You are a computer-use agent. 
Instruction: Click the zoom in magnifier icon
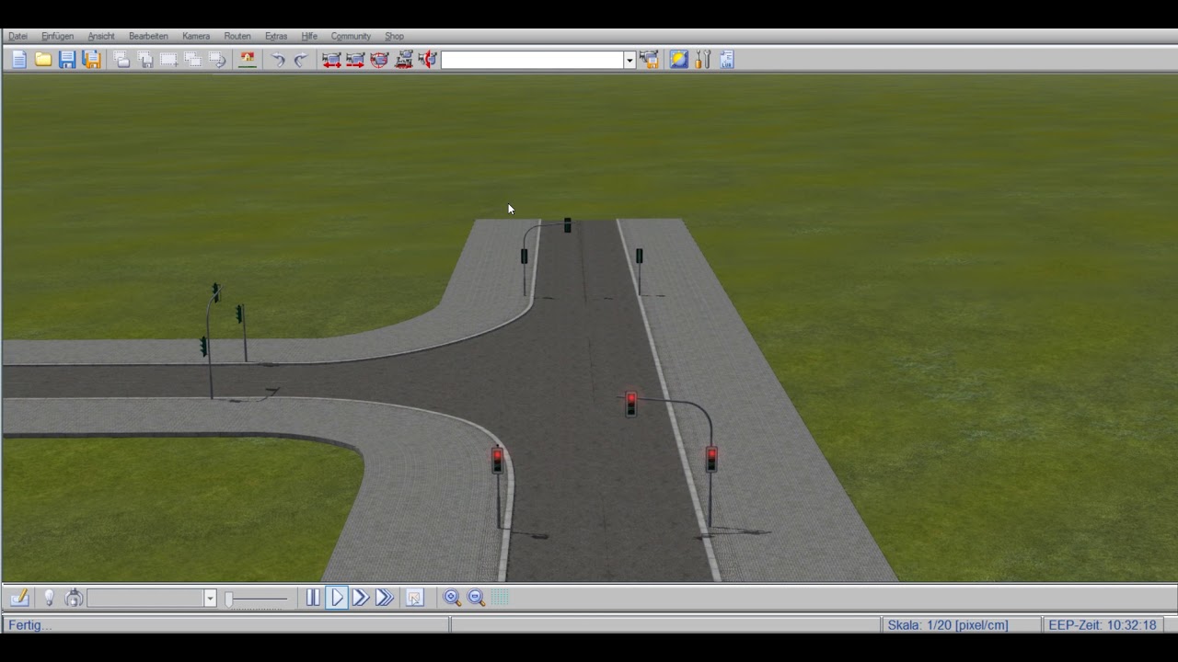point(452,598)
